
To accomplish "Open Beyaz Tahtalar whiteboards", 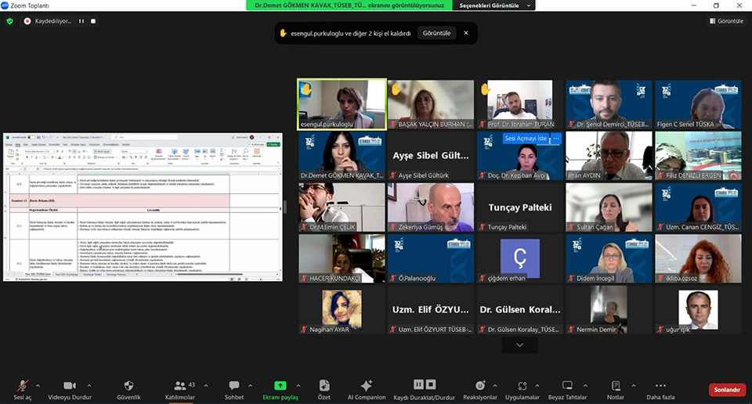I will (568, 388).
